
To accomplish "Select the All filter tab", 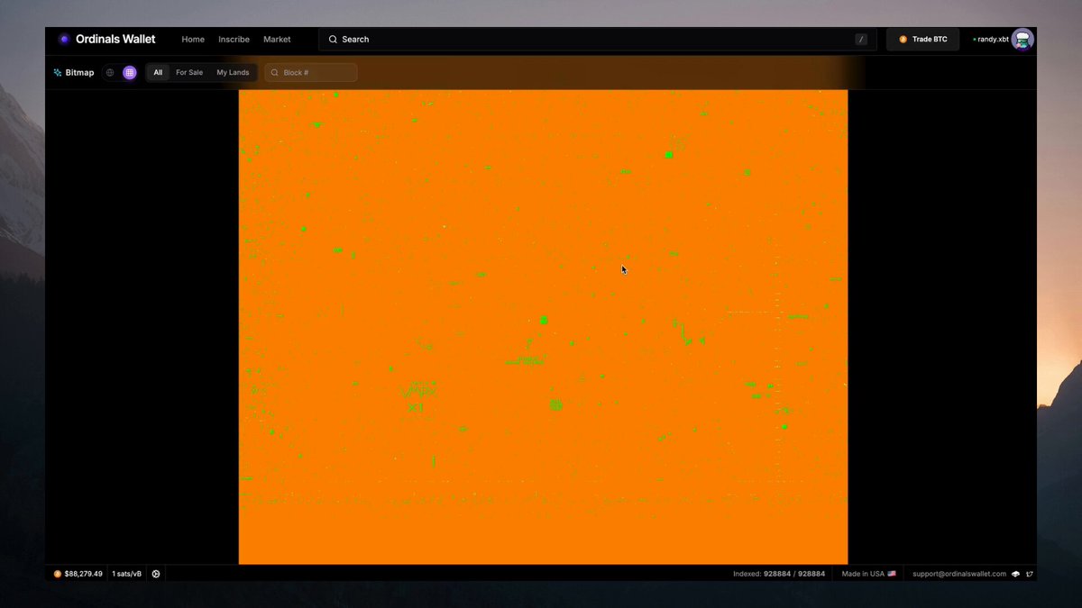I will 158,72.
